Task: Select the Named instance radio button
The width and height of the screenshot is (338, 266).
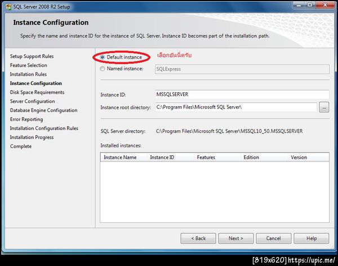Action: (103, 69)
